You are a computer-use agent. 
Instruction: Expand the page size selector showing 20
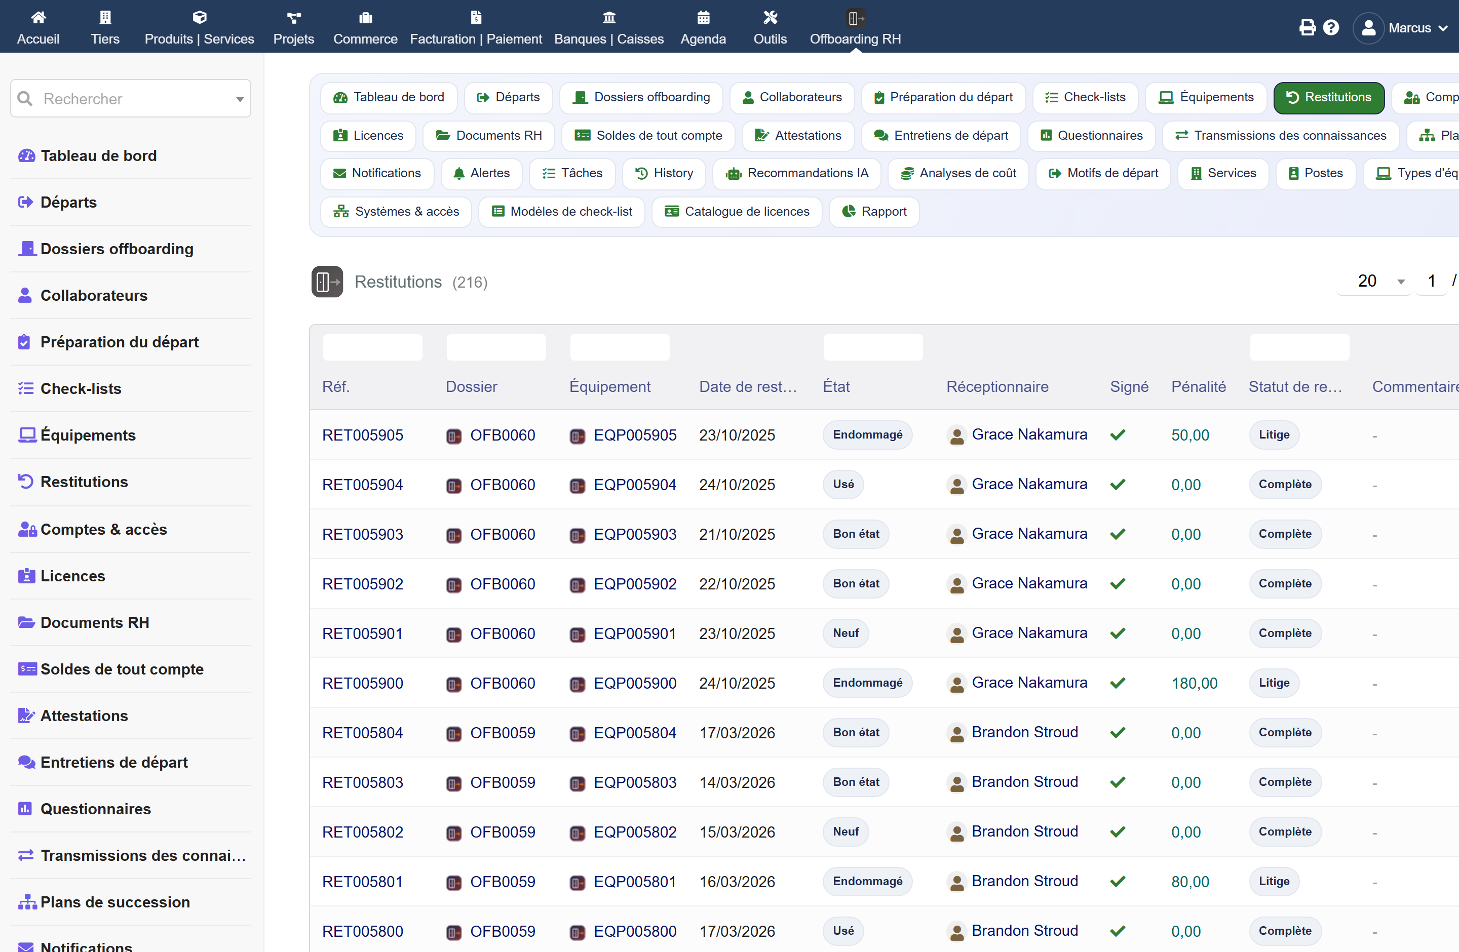point(1374,281)
